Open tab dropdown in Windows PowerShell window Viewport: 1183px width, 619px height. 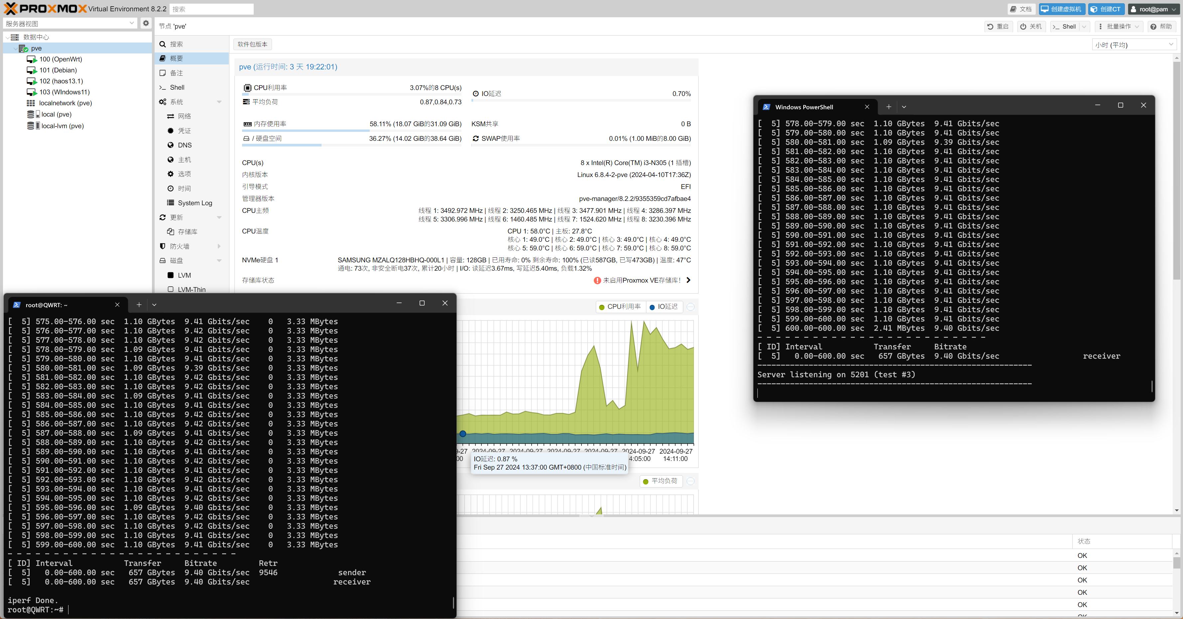pyautogui.click(x=904, y=107)
